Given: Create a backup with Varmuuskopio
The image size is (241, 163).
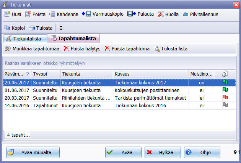Looking at the screenshot, I should 103,14.
